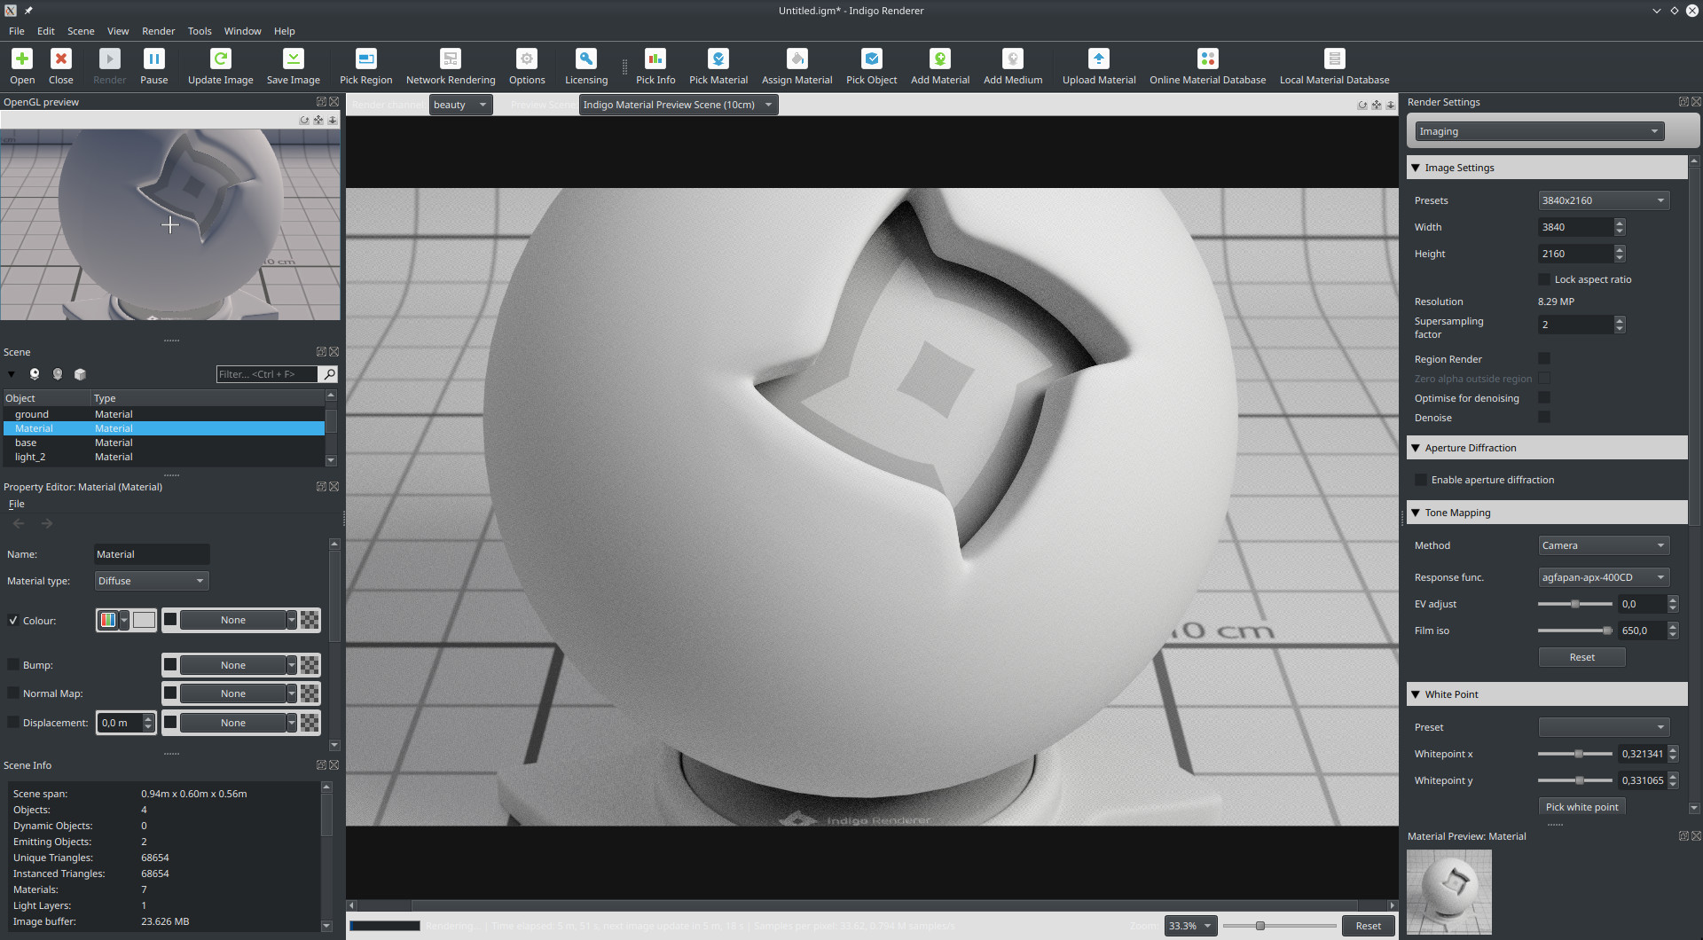Click the Close scene toolbar icon

point(61,59)
